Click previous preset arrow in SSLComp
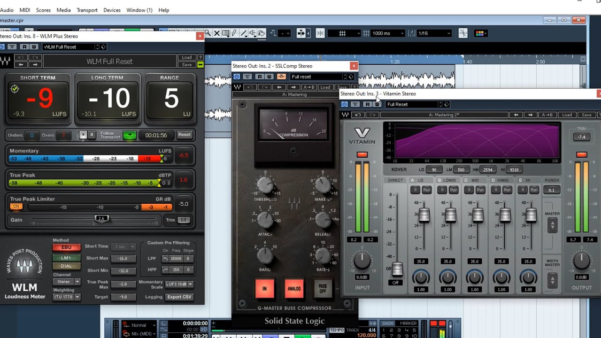Screen dimensions: 601x338 [279, 87]
